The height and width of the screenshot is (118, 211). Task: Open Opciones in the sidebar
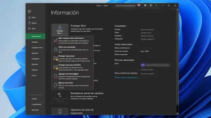pos(35,110)
